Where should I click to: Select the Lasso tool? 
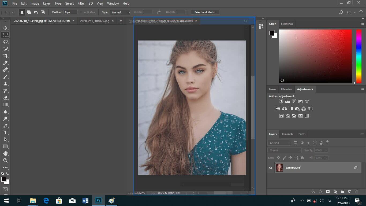pyautogui.click(x=5, y=42)
